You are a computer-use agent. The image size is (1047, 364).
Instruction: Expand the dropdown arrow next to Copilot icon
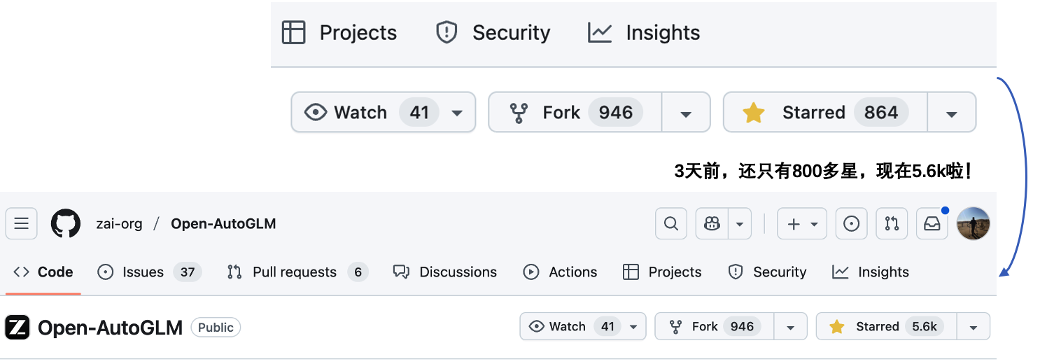point(739,224)
